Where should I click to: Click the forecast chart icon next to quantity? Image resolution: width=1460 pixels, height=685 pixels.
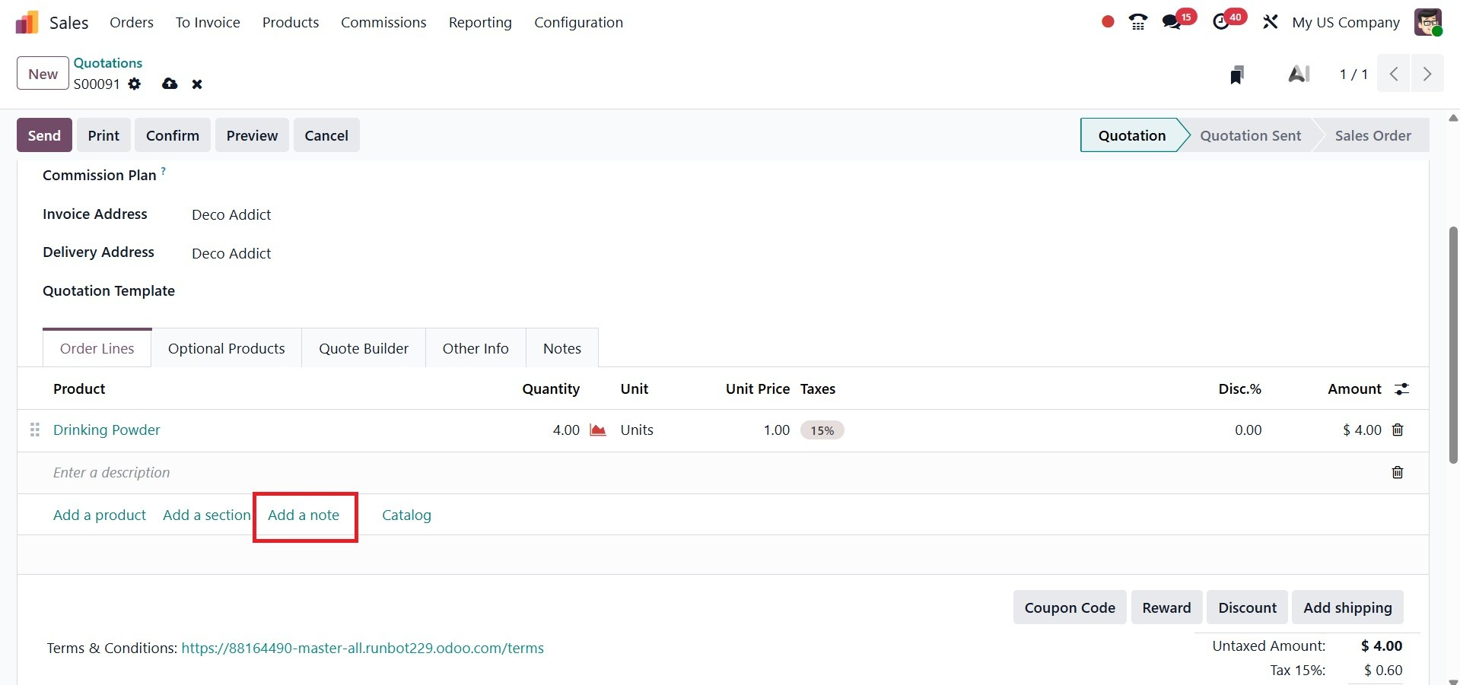click(x=598, y=430)
